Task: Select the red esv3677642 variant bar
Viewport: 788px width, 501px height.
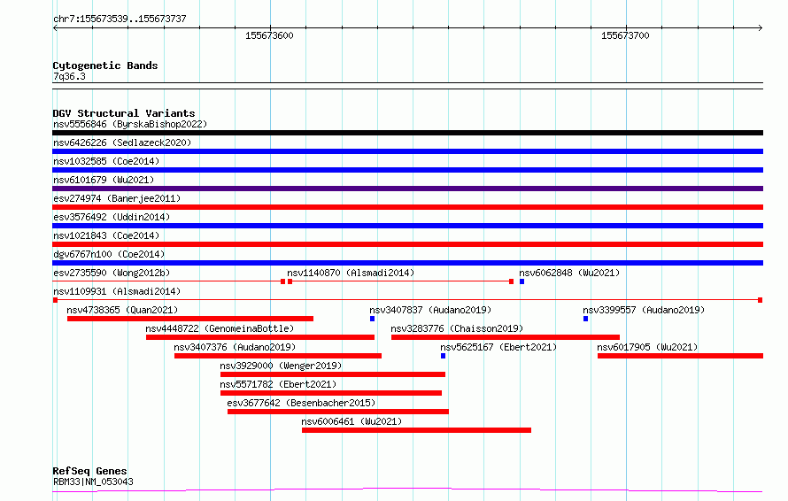Action: [x=337, y=412]
